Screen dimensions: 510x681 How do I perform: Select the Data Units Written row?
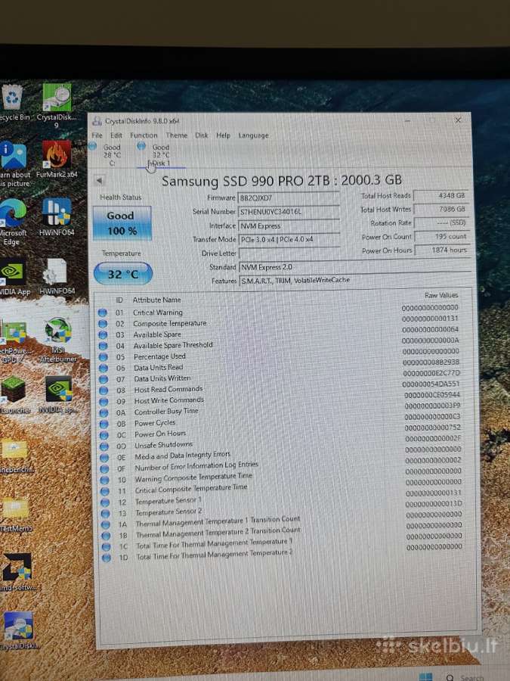click(x=279, y=377)
